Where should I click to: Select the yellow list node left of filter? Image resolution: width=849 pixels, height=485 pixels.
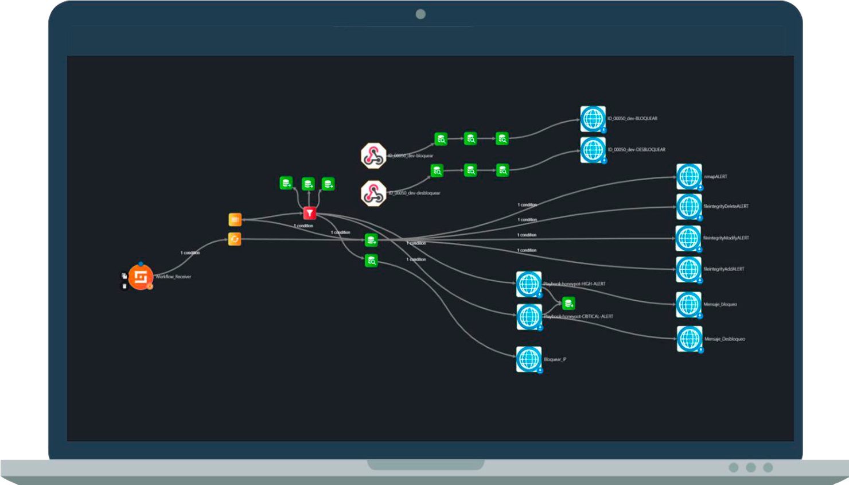(x=235, y=219)
